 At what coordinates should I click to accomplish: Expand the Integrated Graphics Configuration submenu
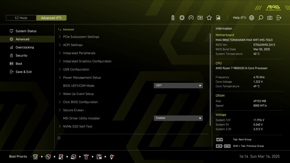click(x=87, y=61)
